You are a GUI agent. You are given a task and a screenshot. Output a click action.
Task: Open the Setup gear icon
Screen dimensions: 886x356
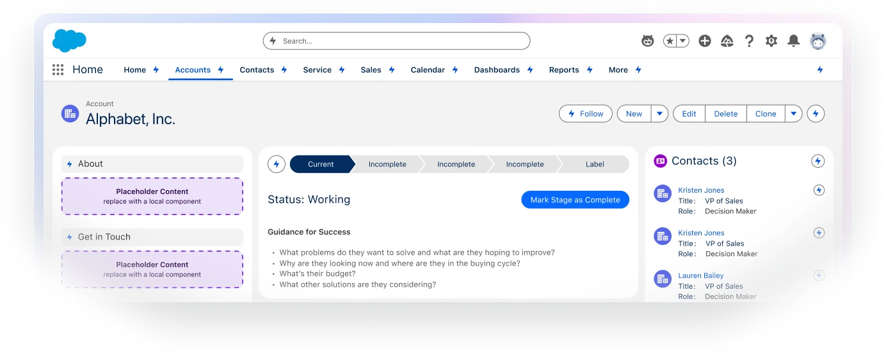[771, 41]
